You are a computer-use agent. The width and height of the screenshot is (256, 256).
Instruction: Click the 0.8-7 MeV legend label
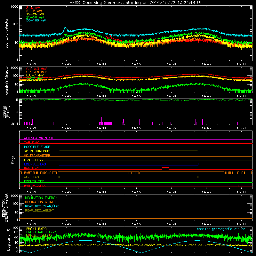pyautogui.click(x=35, y=75)
